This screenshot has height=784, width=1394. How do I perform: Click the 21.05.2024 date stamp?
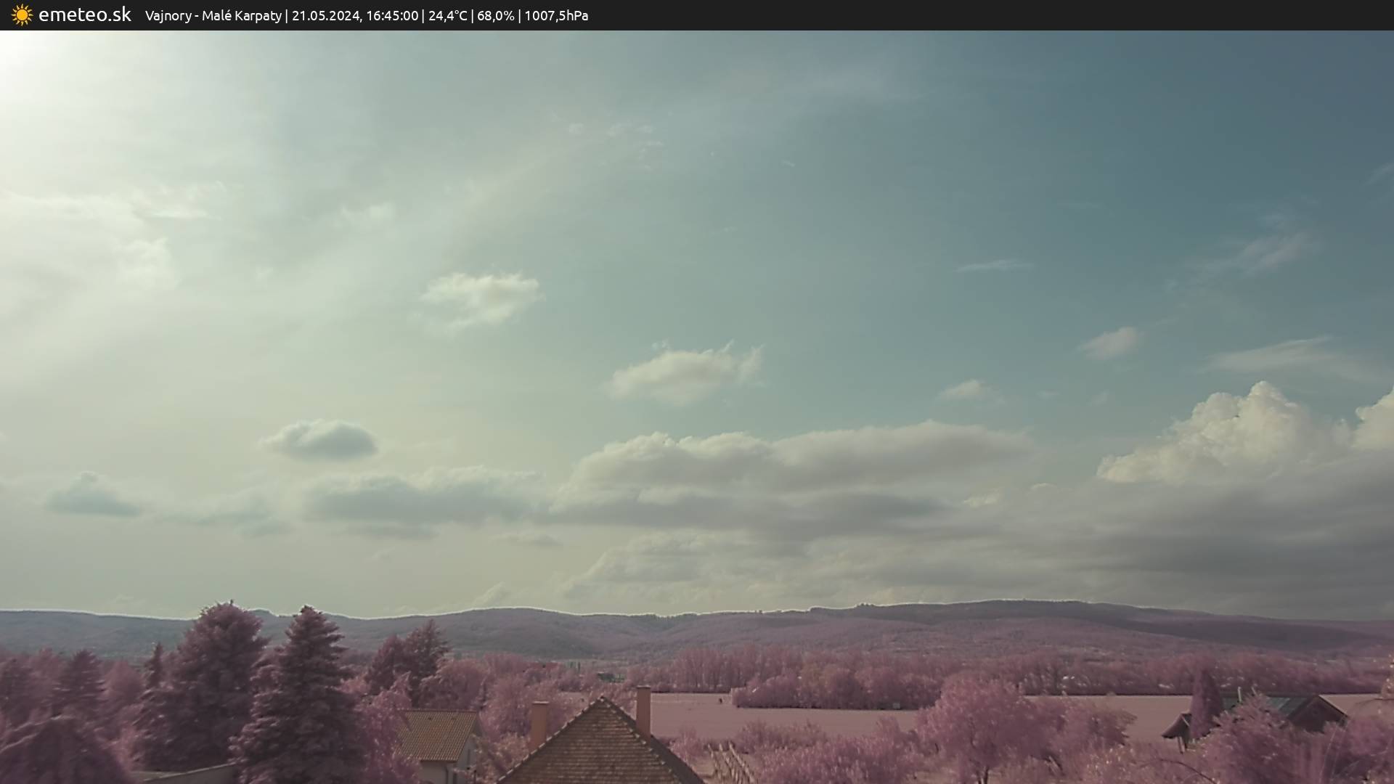(325, 16)
